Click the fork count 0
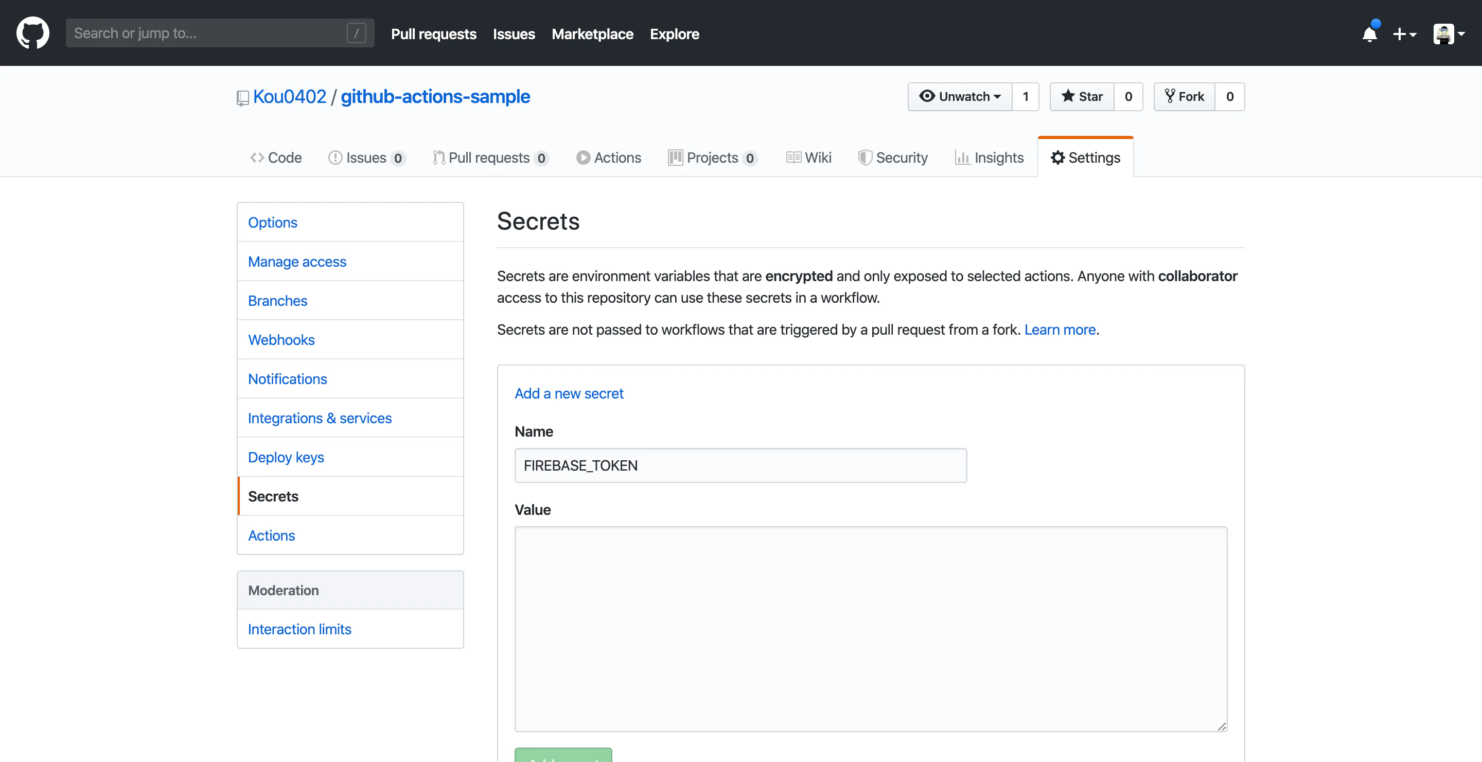 [1229, 97]
